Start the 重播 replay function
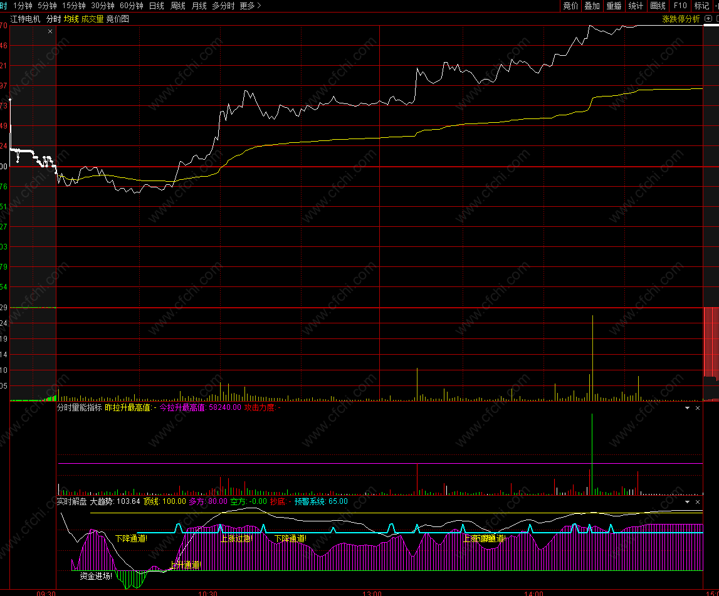 614,6
